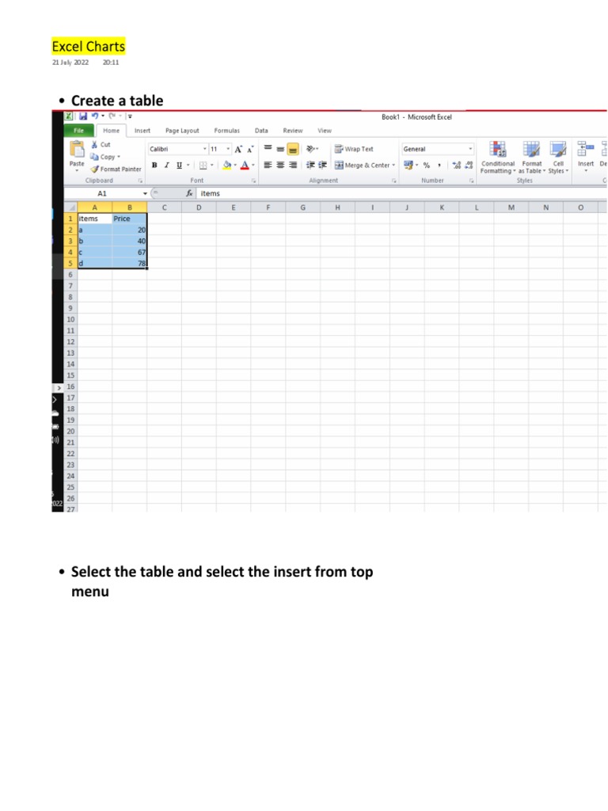Switch to the Page Layout tab
Viewport: 608px width, 811px height.
pos(182,131)
